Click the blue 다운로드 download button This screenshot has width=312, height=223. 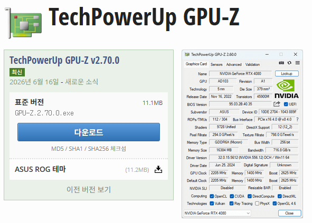(x=89, y=132)
